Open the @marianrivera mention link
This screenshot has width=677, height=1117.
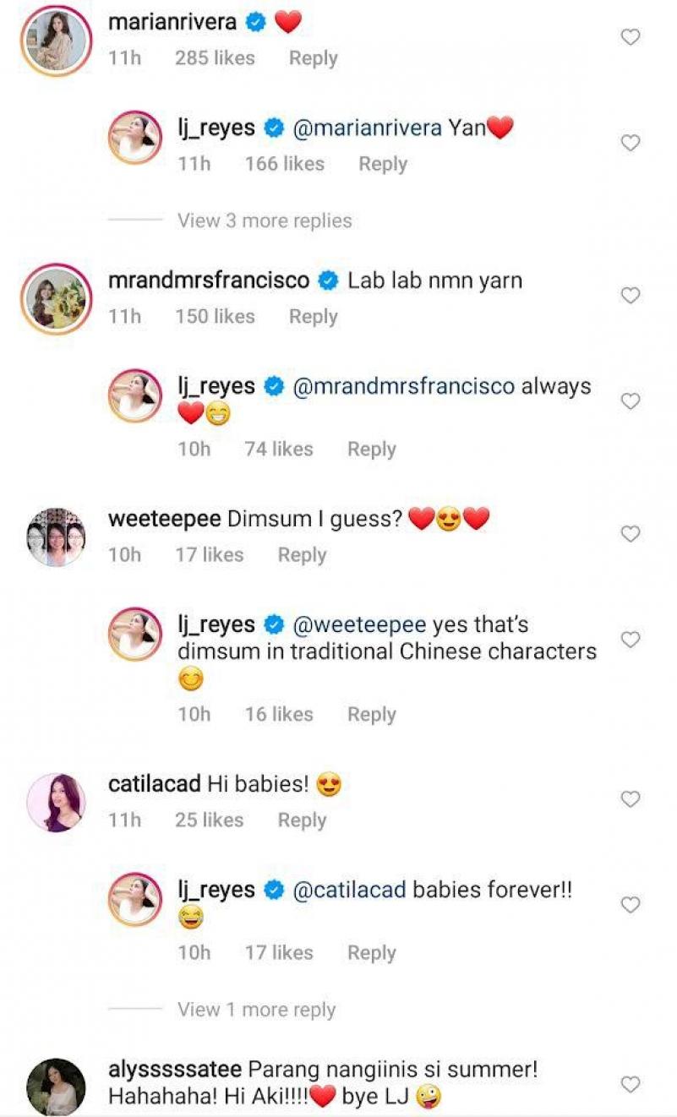pos(367,128)
